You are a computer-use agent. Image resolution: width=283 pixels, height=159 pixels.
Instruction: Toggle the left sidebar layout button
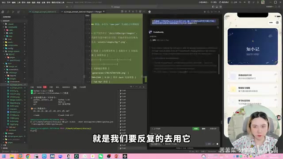click(213, 7)
